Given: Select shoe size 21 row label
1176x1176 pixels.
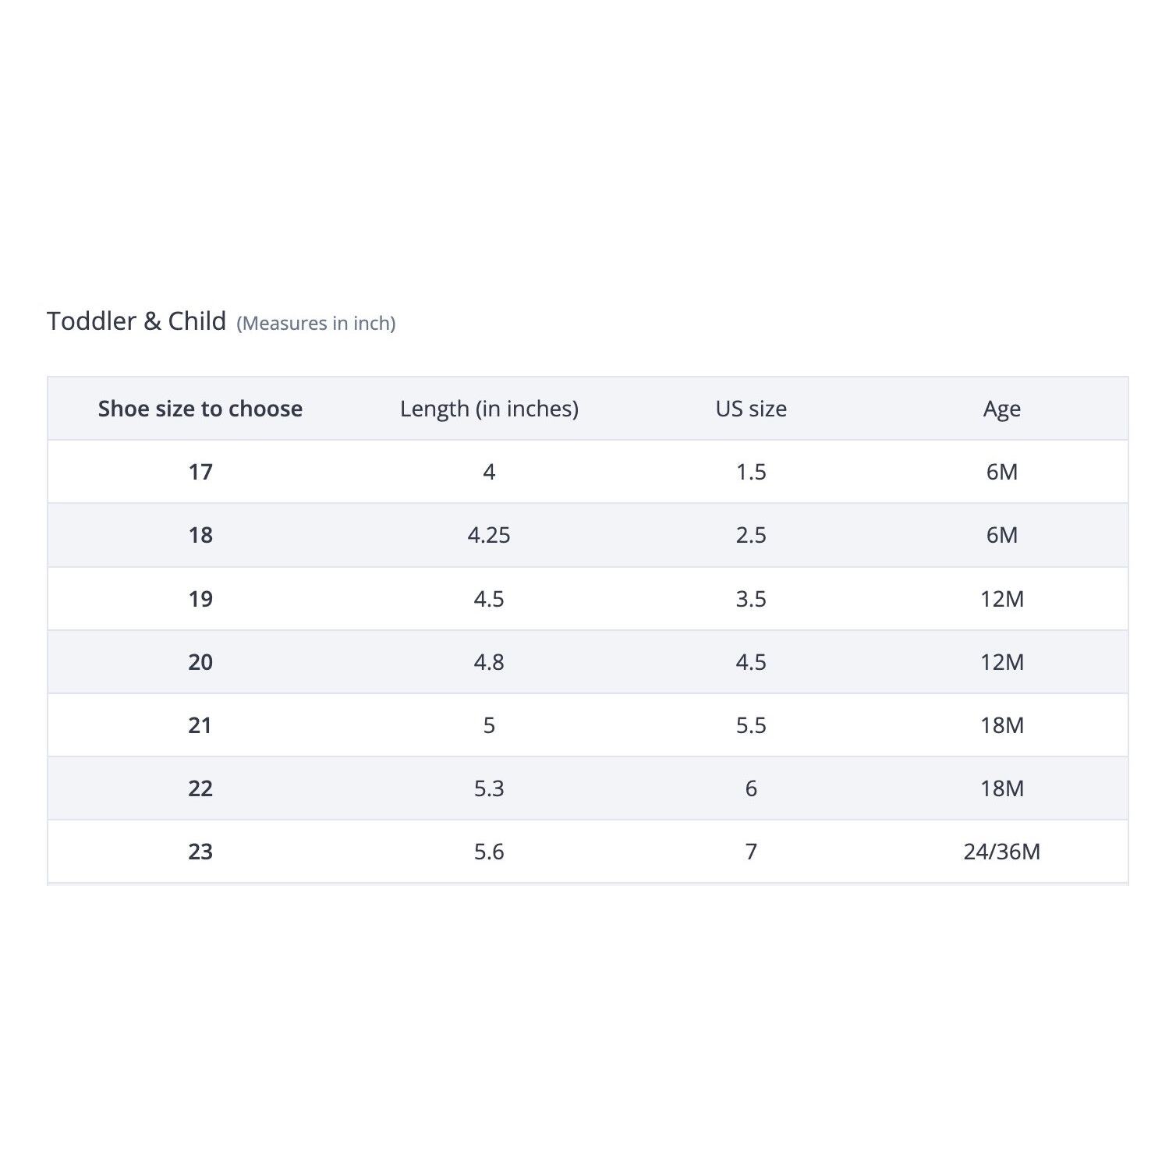Looking at the screenshot, I should 200,725.
